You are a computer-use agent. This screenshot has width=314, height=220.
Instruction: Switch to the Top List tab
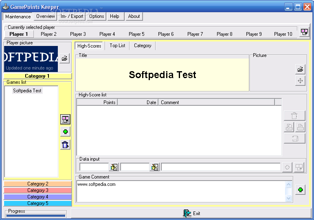[x=117, y=46]
